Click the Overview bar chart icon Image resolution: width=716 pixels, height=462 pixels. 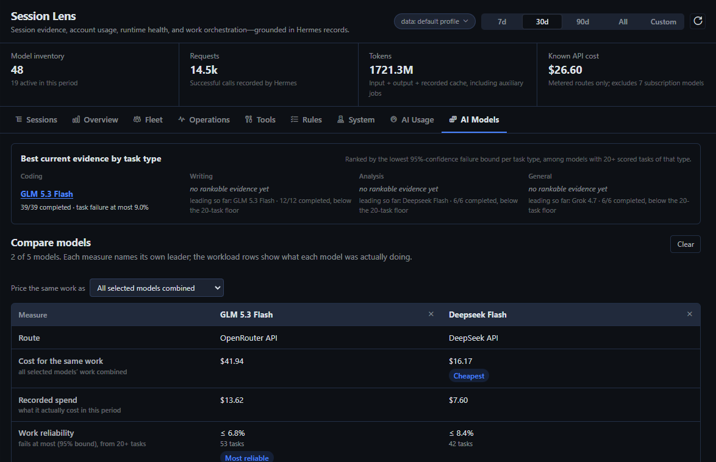(x=76, y=119)
